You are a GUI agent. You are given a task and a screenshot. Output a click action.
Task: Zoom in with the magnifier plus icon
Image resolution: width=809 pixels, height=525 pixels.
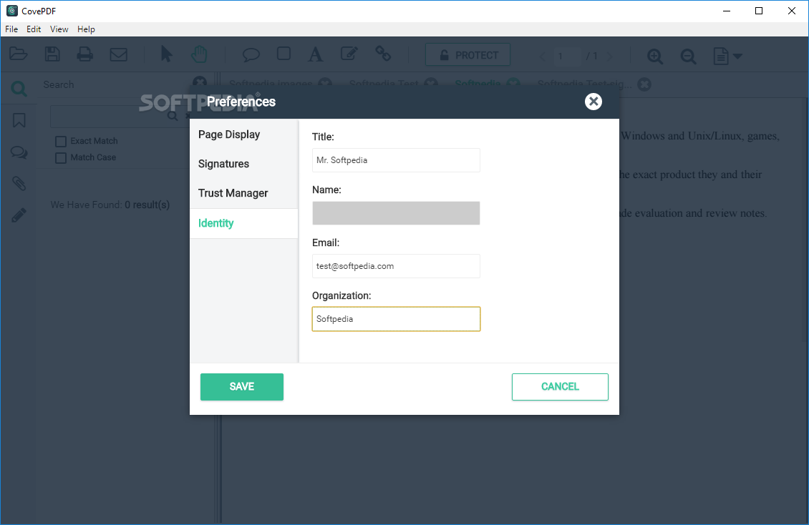(655, 57)
